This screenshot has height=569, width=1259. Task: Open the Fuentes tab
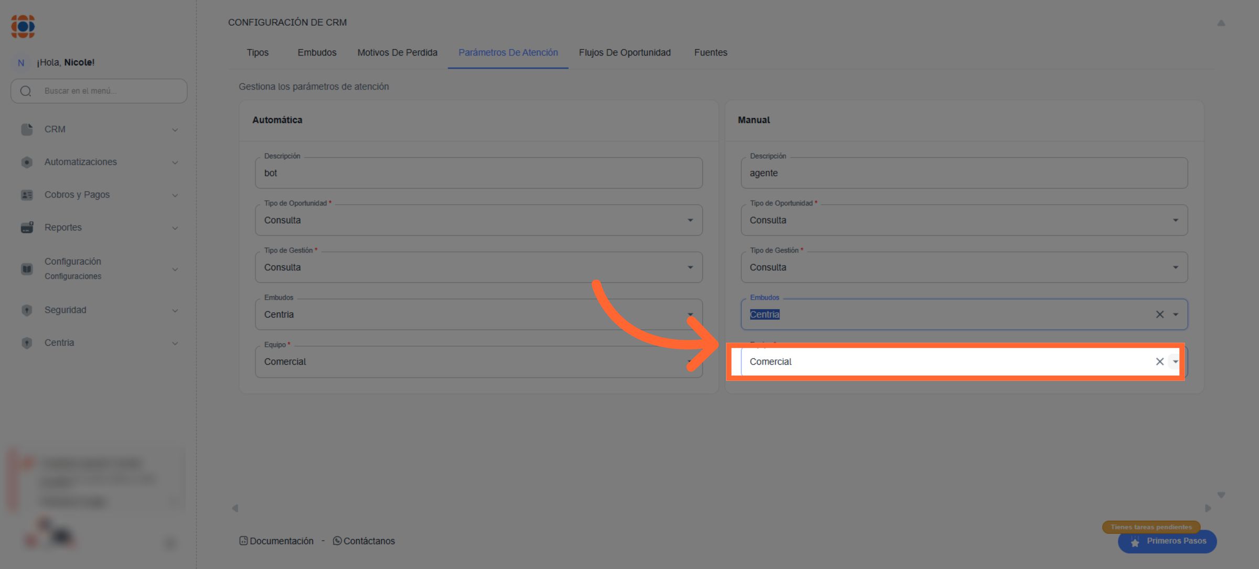tap(710, 52)
